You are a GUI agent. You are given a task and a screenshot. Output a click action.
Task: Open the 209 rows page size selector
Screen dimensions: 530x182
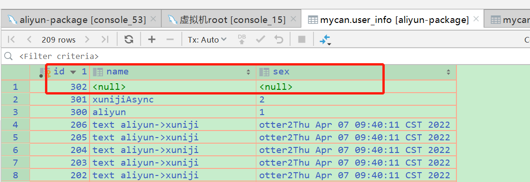(59, 40)
